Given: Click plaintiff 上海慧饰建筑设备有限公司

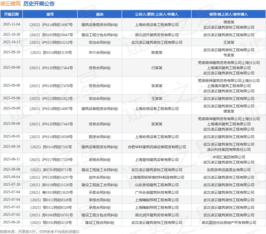Looking at the screenshot, I should coord(157,160).
